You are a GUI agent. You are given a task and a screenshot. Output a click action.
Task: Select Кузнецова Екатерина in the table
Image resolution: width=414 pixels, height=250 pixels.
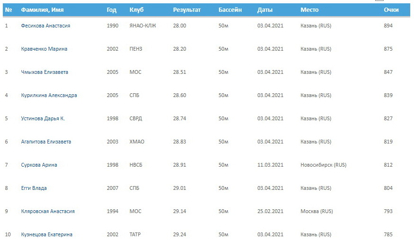tap(47, 235)
